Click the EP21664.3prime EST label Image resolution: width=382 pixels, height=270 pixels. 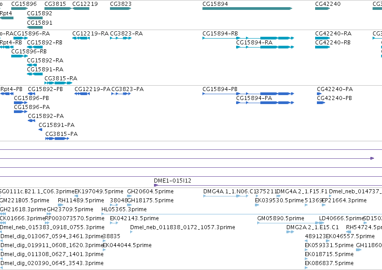344,200
